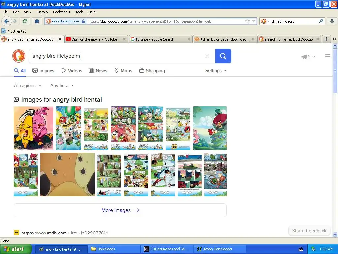338x254 pixels.
Task: Open the balloons Angry Birds thumbnail
Action: 69,128
